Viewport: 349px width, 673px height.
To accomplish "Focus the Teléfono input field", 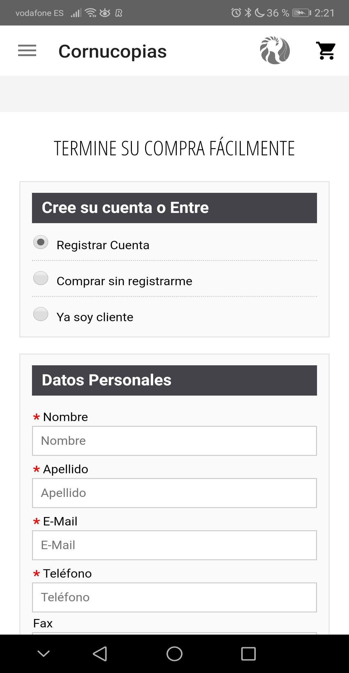I will click(x=174, y=597).
